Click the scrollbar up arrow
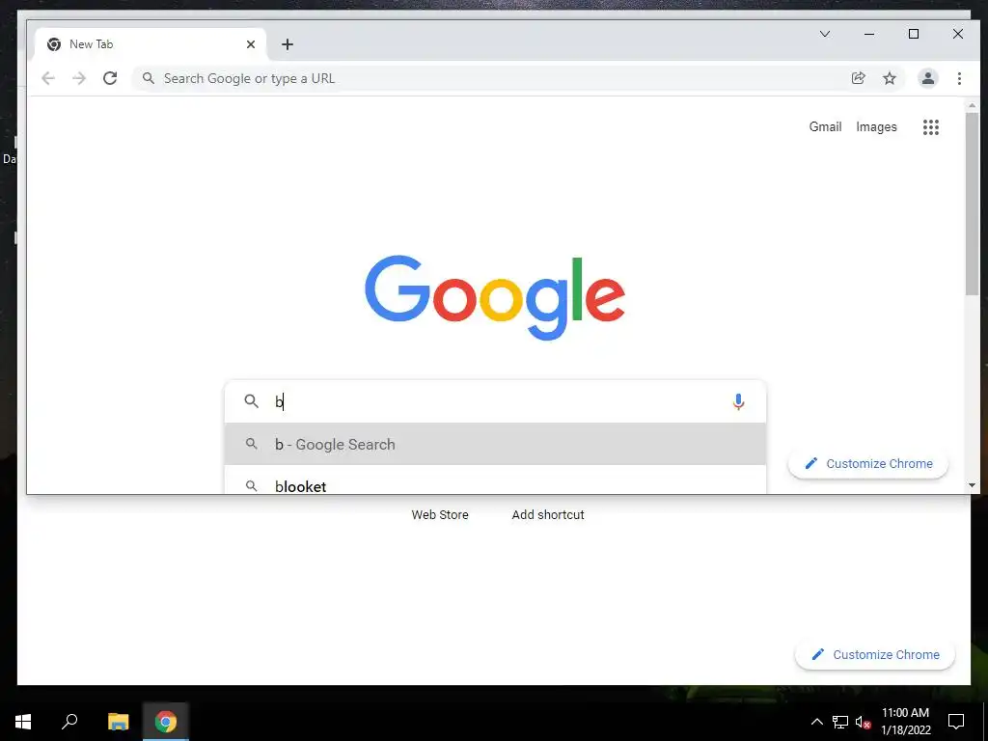Screen dimensions: 988x741 [x=972, y=106]
